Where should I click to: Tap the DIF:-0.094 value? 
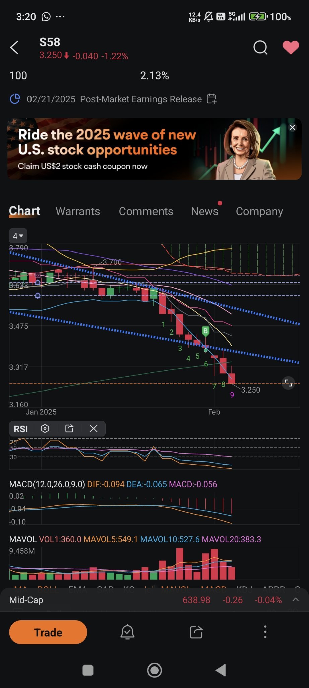coord(106,484)
